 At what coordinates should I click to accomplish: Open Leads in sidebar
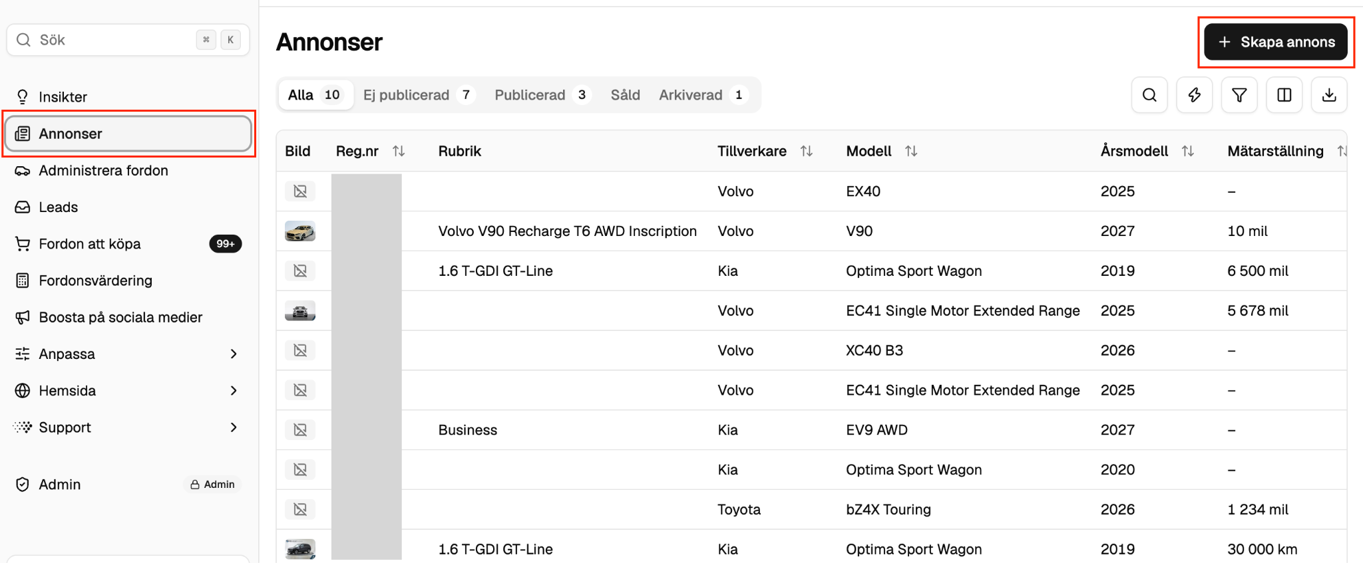point(128,207)
